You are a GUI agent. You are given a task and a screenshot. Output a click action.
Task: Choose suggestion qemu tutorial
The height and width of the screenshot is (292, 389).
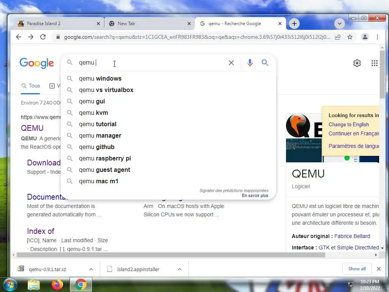(168, 124)
